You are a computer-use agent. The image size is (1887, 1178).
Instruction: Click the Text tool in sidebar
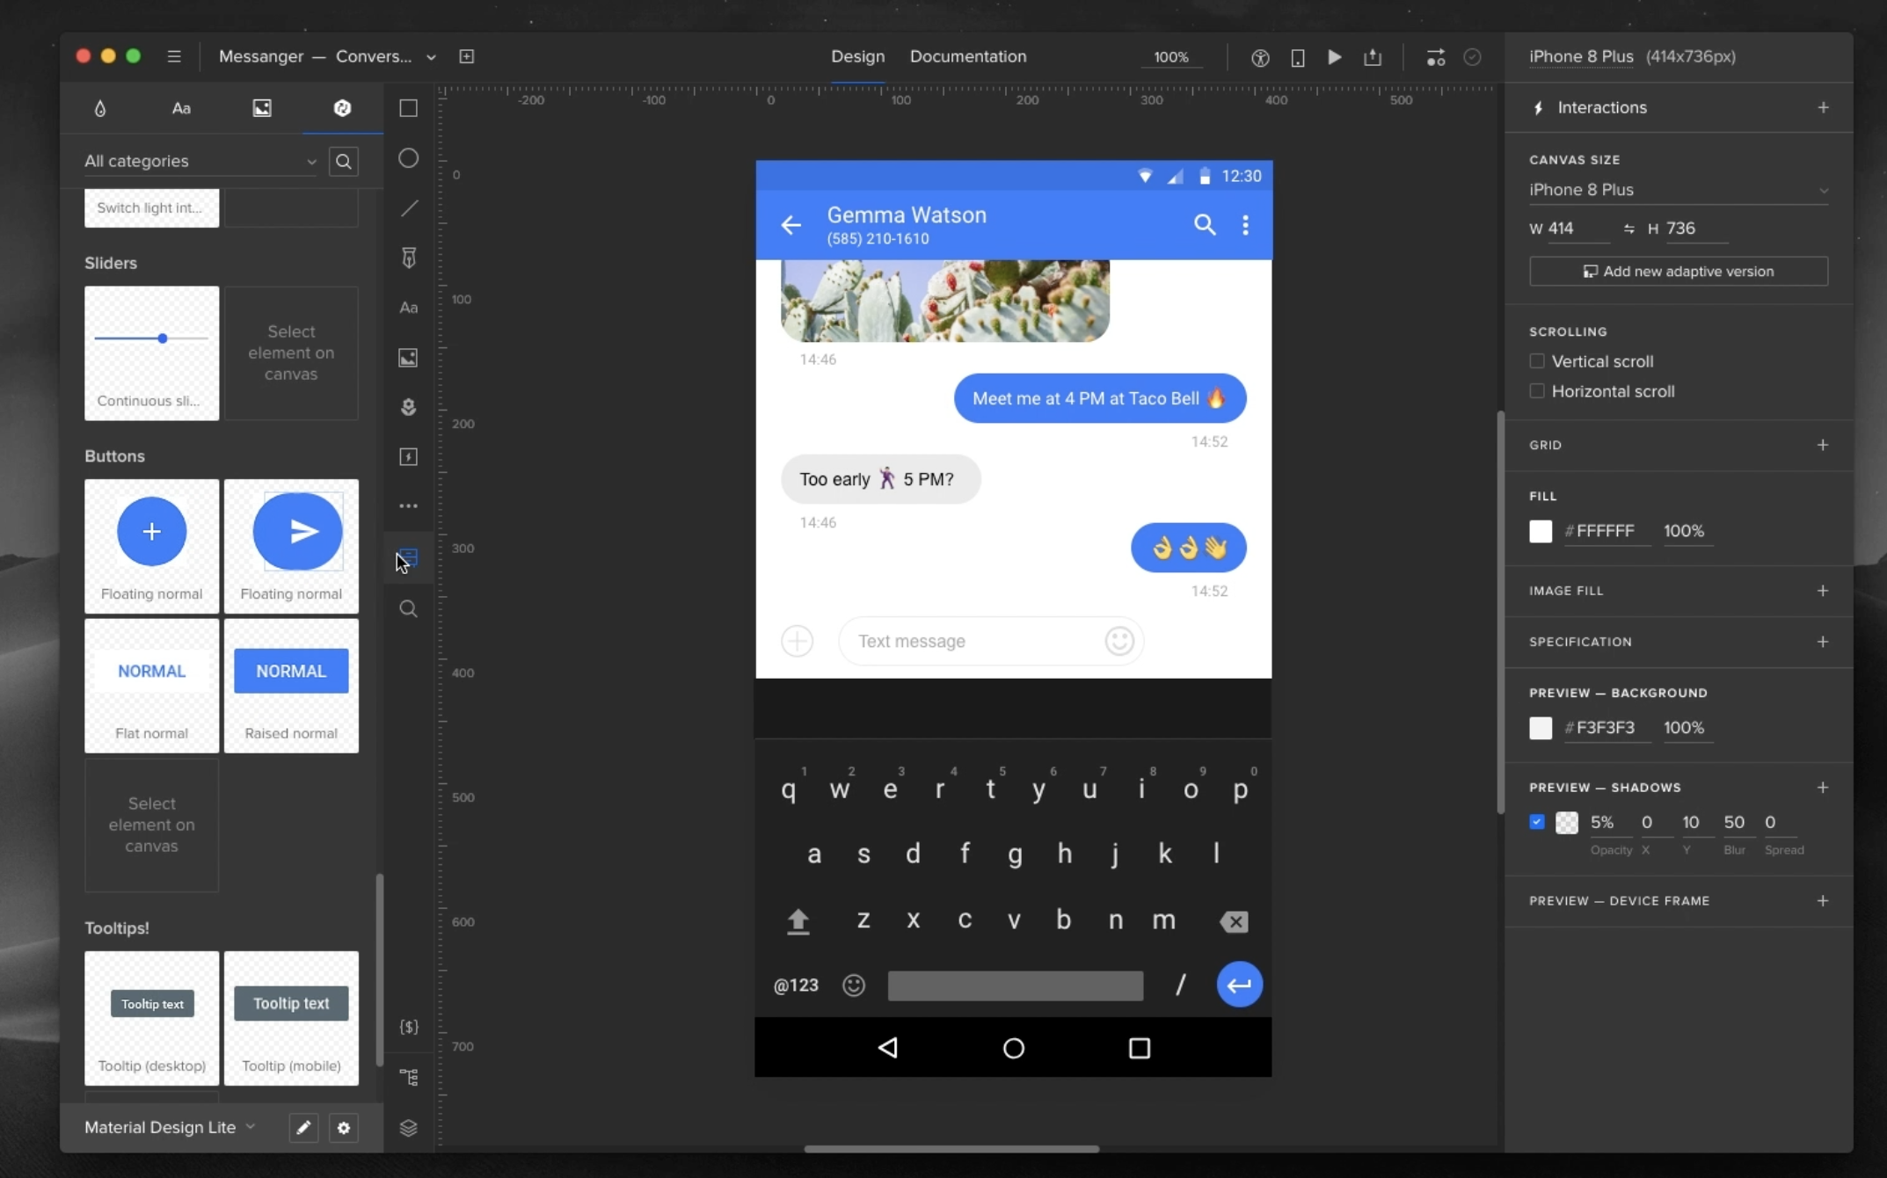pyautogui.click(x=407, y=307)
